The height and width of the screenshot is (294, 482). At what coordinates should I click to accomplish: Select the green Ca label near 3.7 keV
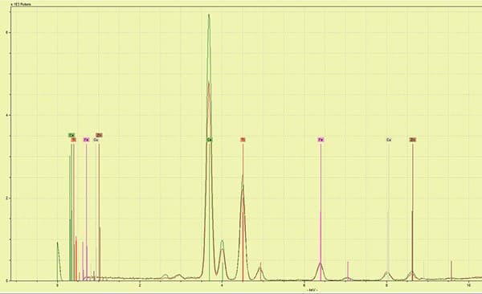pyautogui.click(x=210, y=140)
